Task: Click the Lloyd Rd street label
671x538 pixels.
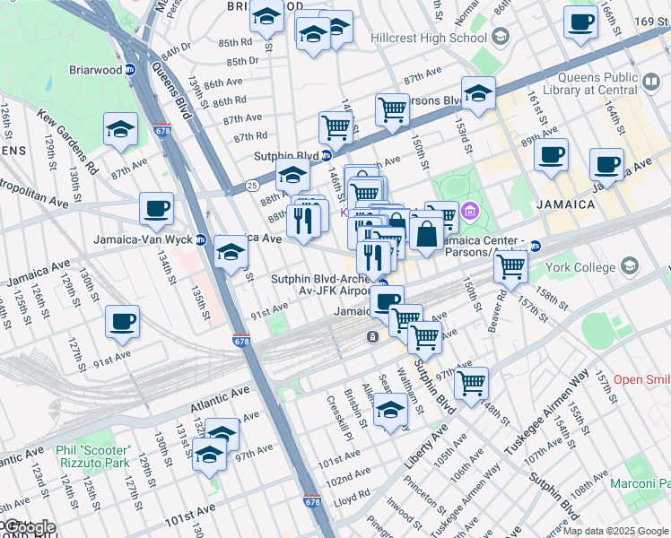Action: (x=352, y=499)
